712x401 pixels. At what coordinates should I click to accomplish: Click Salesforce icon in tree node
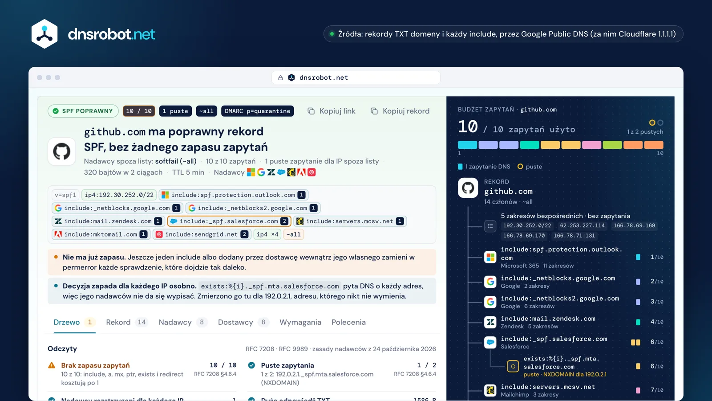point(490,342)
